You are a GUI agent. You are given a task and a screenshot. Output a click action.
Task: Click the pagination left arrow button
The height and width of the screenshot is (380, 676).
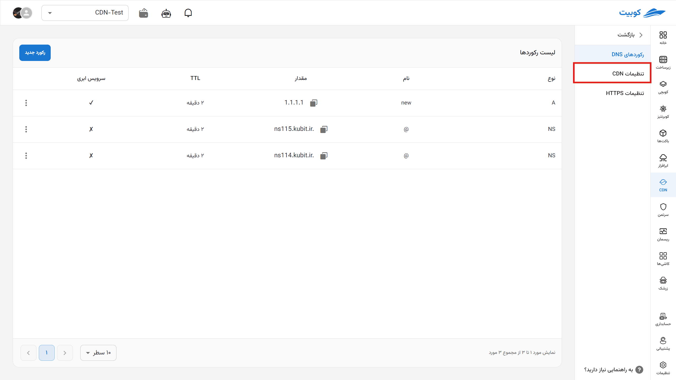[28, 353]
